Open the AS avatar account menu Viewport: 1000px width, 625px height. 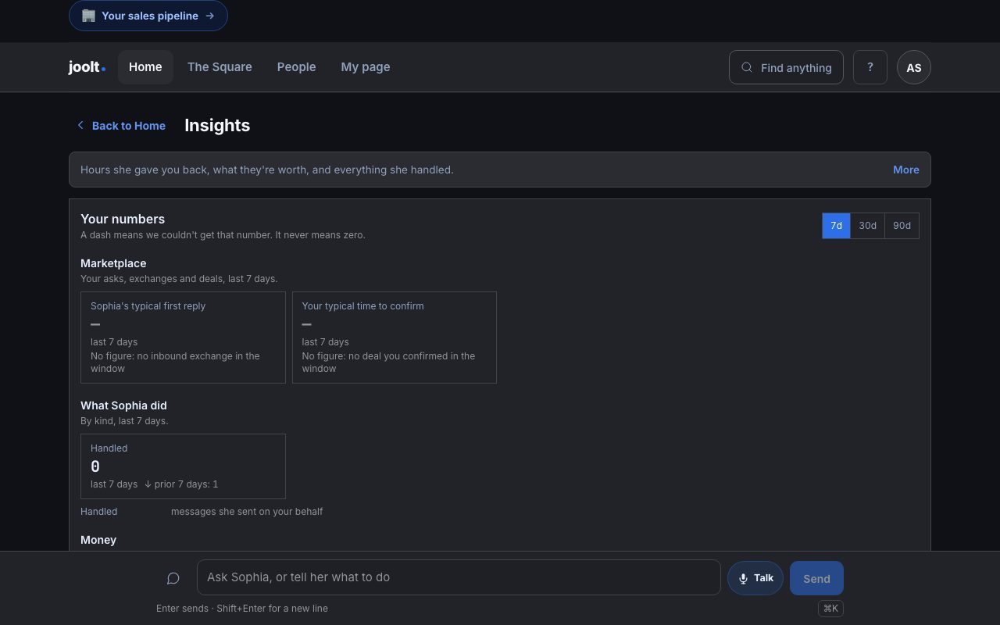(x=913, y=67)
